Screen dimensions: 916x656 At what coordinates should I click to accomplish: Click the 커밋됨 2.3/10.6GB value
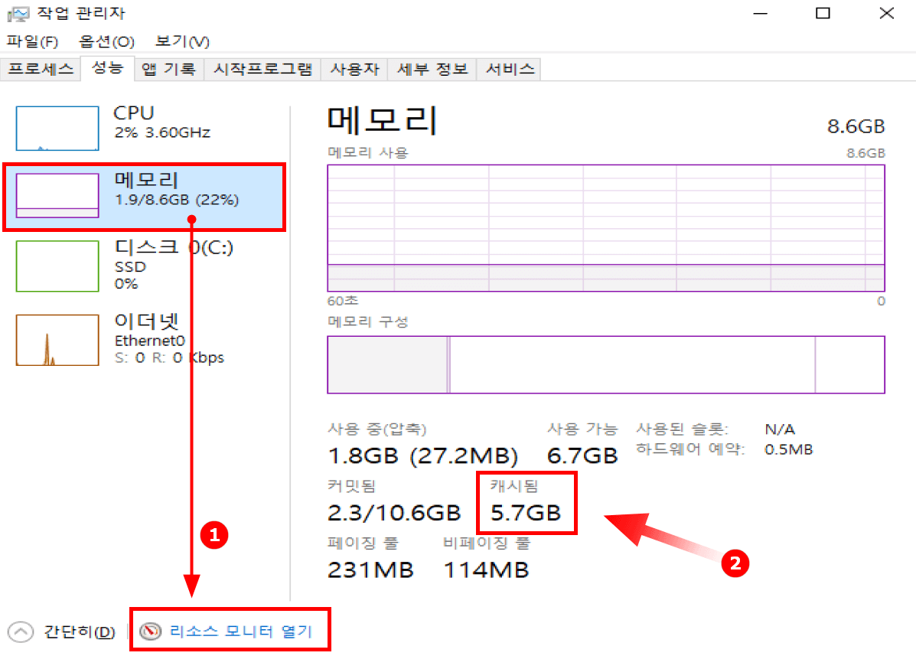[x=394, y=513]
